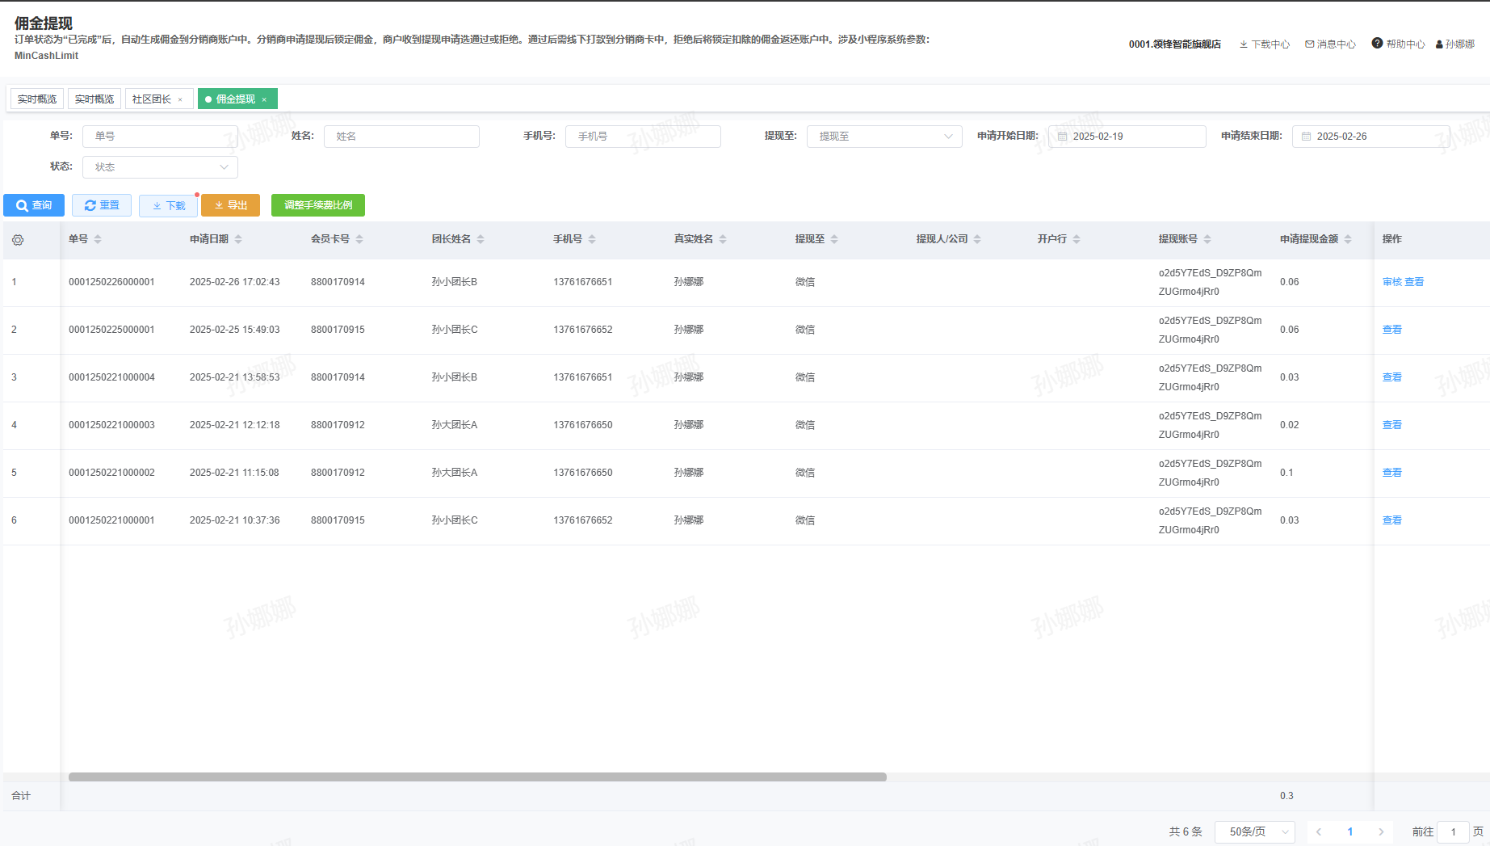Open the 50条/页 page size dropdown
This screenshot has height=846, width=1490.
click(1254, 831)
